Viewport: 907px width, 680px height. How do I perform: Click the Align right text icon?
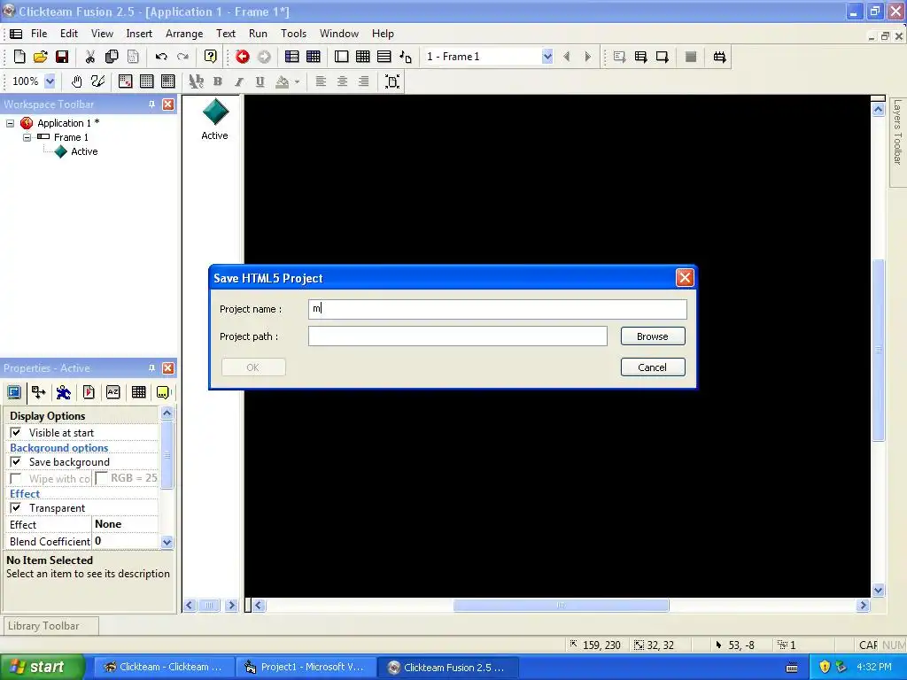[x=363, y=81]
